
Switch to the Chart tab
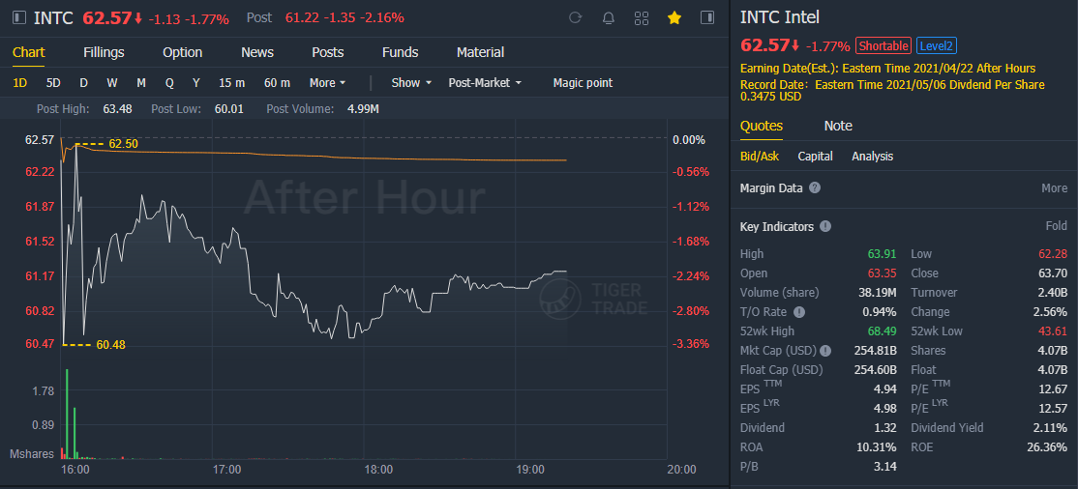(x=29, y=52)
